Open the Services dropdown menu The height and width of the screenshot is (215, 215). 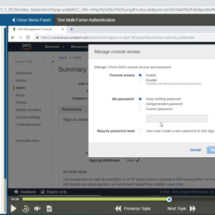tap(55, 47)
